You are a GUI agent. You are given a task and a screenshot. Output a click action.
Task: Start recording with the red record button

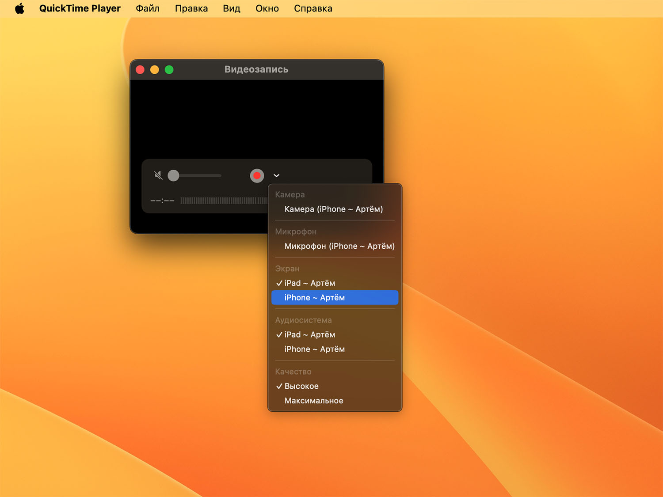(x=257, y=175)
